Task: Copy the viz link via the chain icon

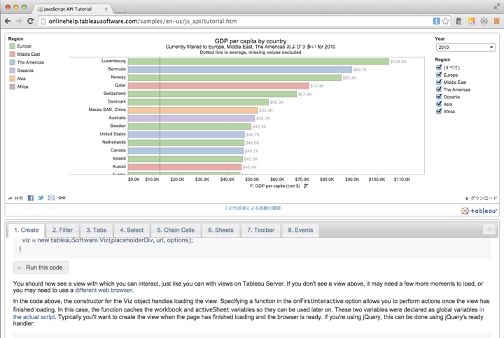Action: pyautogui.click(x=62, y=198)
